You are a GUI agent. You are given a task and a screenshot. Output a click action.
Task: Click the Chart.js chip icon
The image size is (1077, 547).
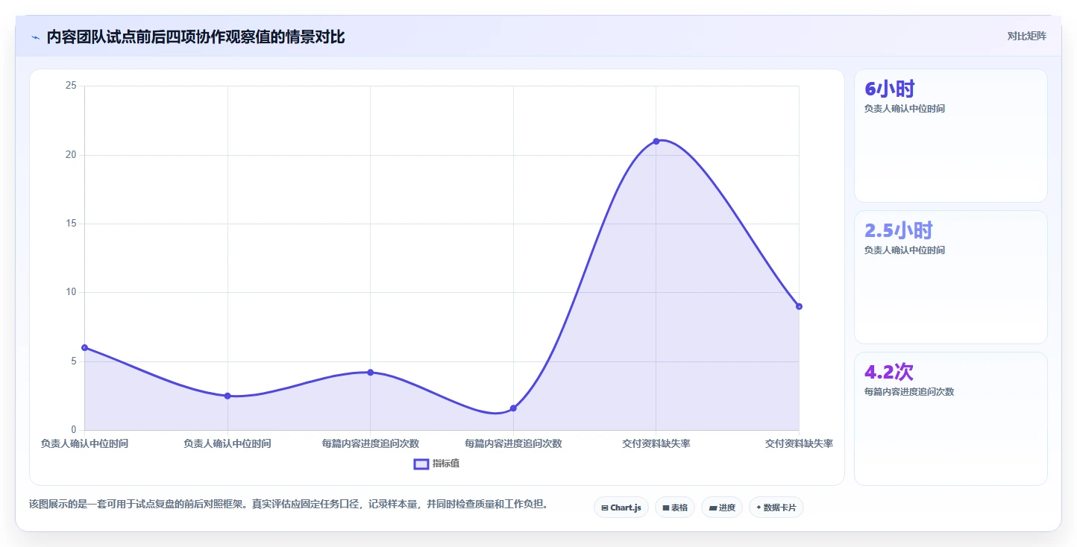(604, 508)
